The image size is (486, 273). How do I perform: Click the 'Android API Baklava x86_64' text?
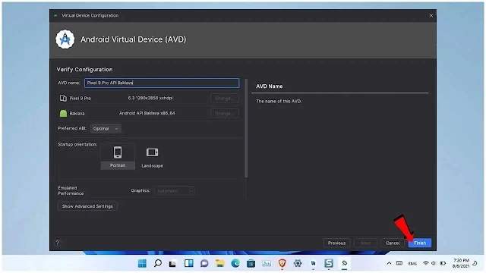(147, 113)
